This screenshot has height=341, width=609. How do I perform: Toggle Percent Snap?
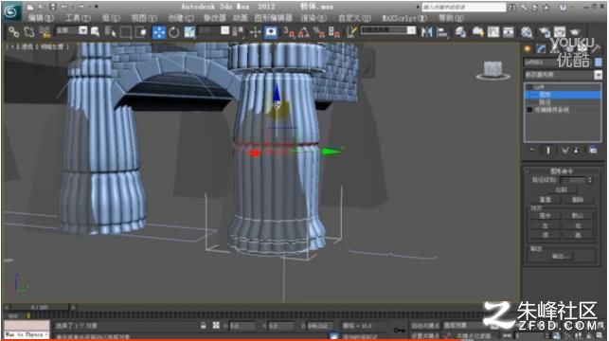click(319, 32)
